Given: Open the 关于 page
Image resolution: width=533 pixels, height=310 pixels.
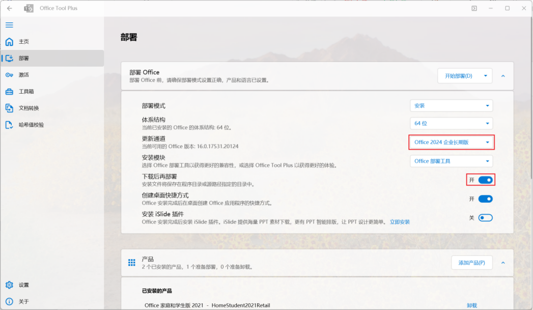Looking at the screenshot, I should (52, 301).
